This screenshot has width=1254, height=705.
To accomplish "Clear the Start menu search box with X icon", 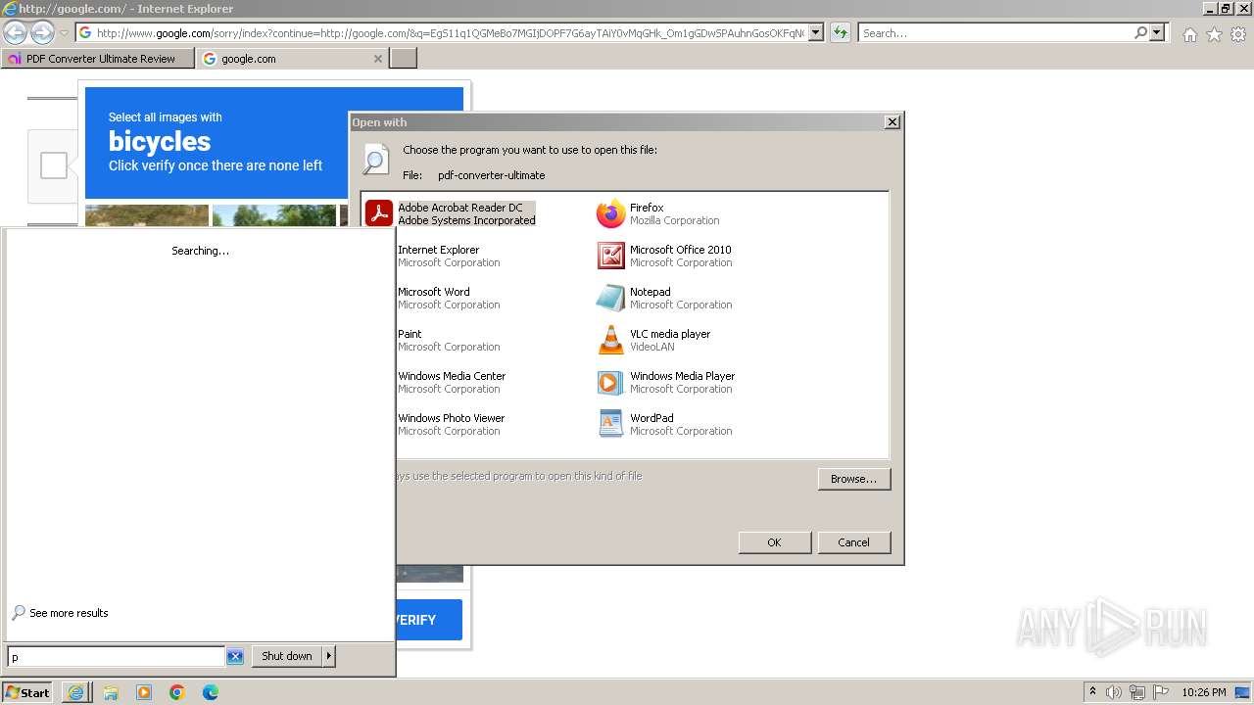I will point(235,656).
